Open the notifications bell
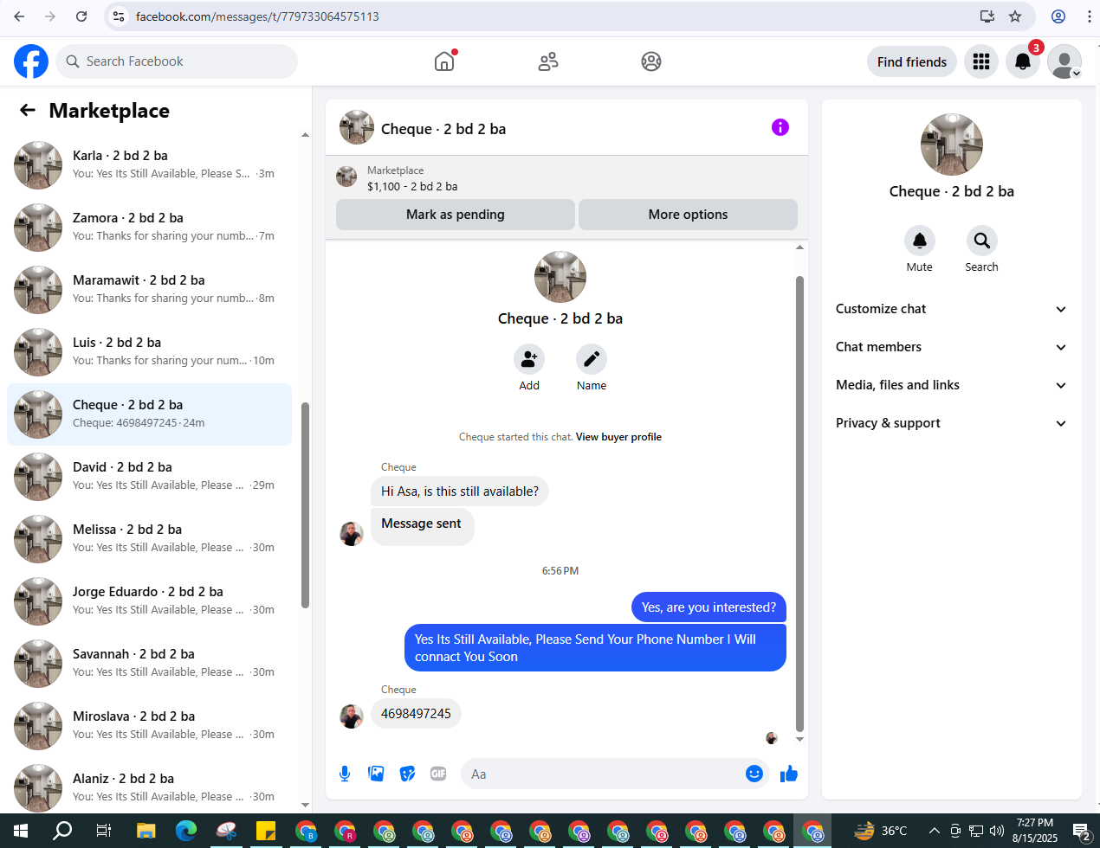The height and width of the screenshot is (848, 1100). coord(1023,61)
